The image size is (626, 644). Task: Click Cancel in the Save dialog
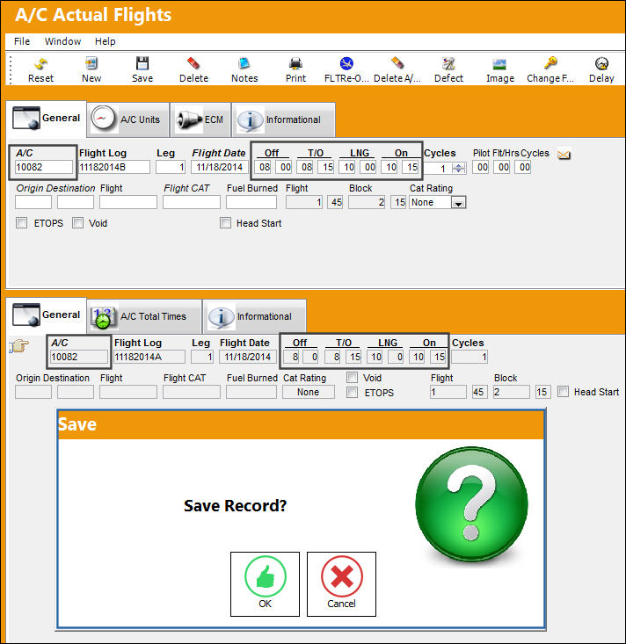pyautogui.click(x=341, y=584)
